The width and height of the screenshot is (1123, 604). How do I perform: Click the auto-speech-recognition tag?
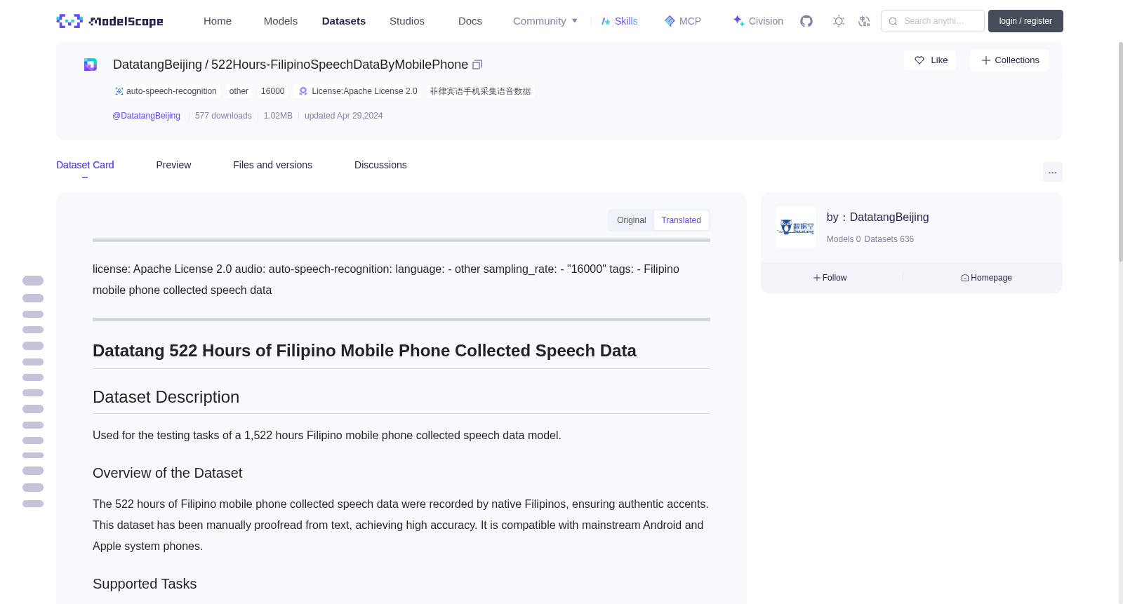pos(166,91)
